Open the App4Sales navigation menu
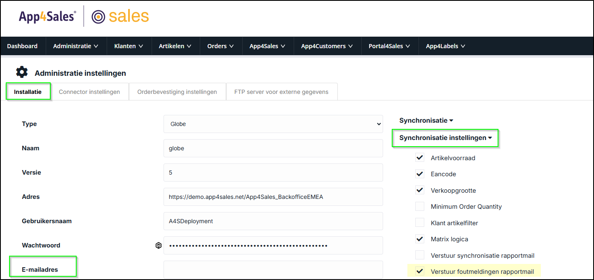 268,46
